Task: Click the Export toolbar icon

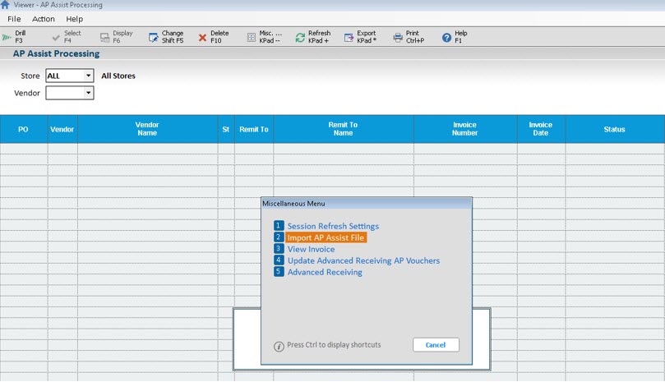Action: (x=349, y=37)
